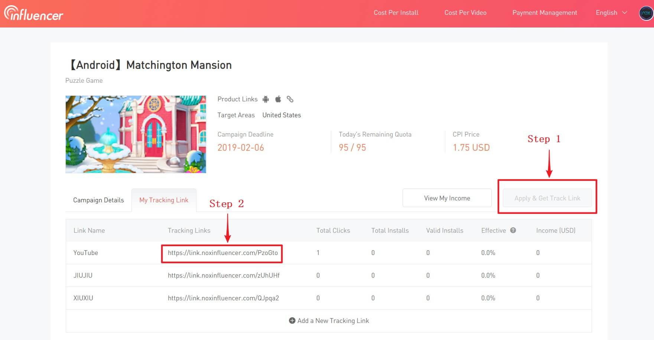Click the Apple product link icon
The image size is (654, 340).
278,99
